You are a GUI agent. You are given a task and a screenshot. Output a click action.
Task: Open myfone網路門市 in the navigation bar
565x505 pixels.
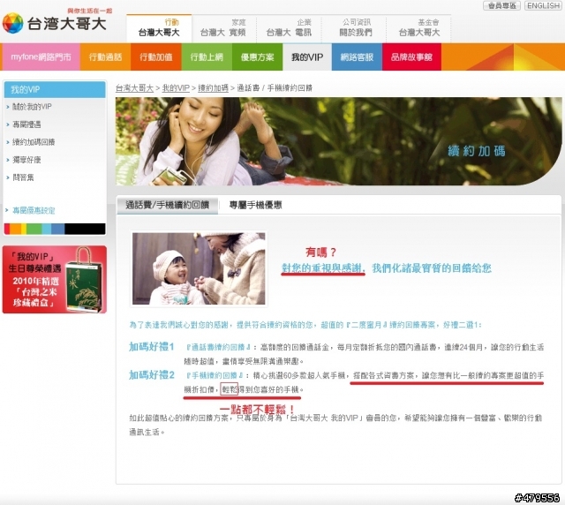[x=41, y=57]
